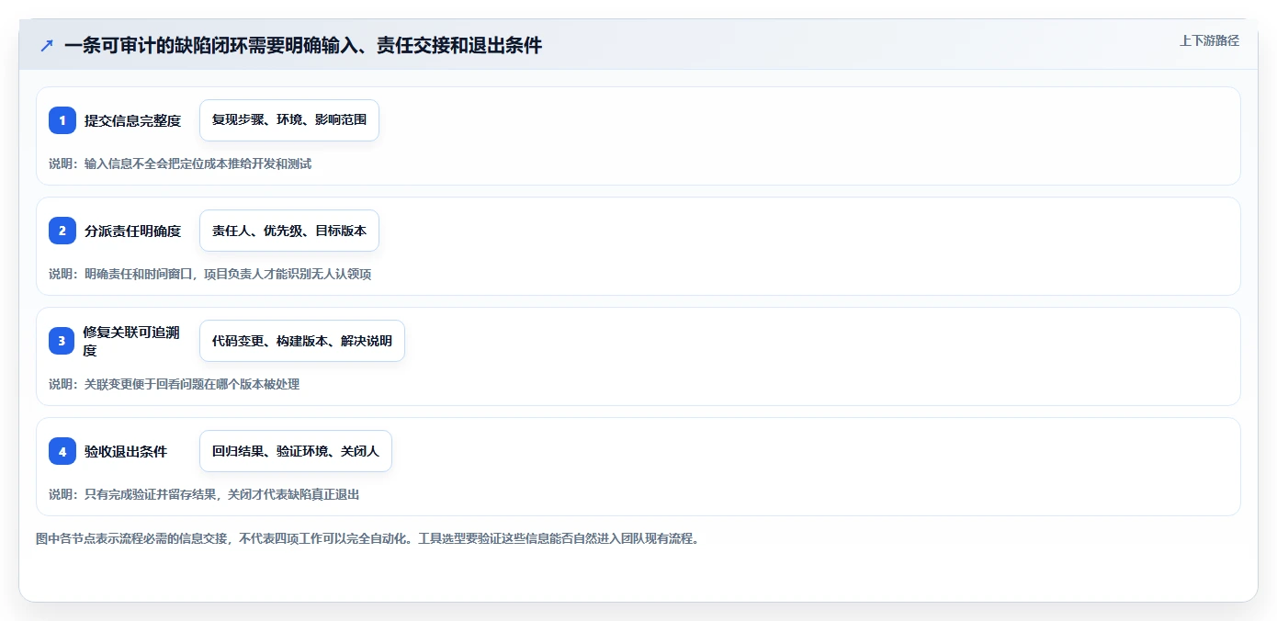The width and height of the screenshot is (1277, 621).
Task: Click the number 4 step badge
Action: (x=62, y=451)
